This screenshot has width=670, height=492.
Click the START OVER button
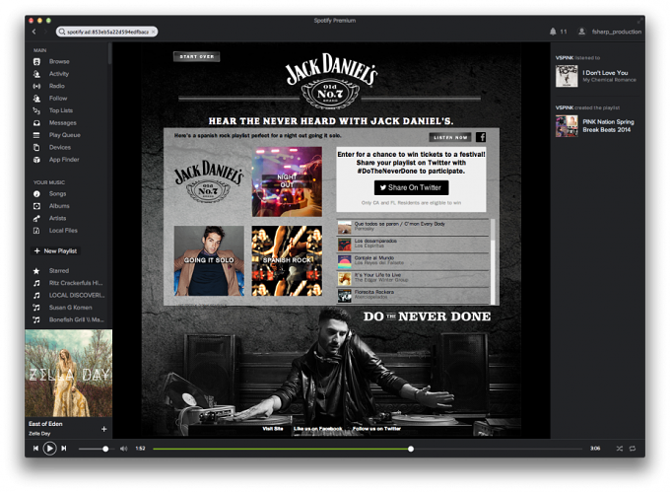[196, 56]
